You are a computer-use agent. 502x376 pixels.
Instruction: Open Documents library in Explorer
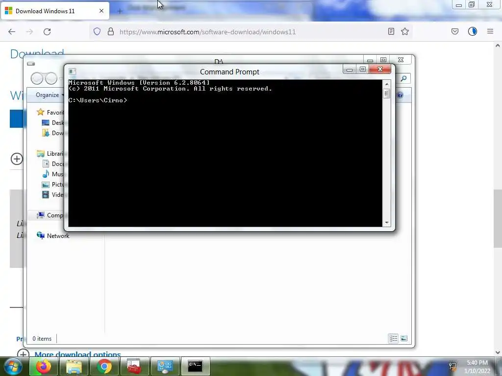click(x=53, y=164)
